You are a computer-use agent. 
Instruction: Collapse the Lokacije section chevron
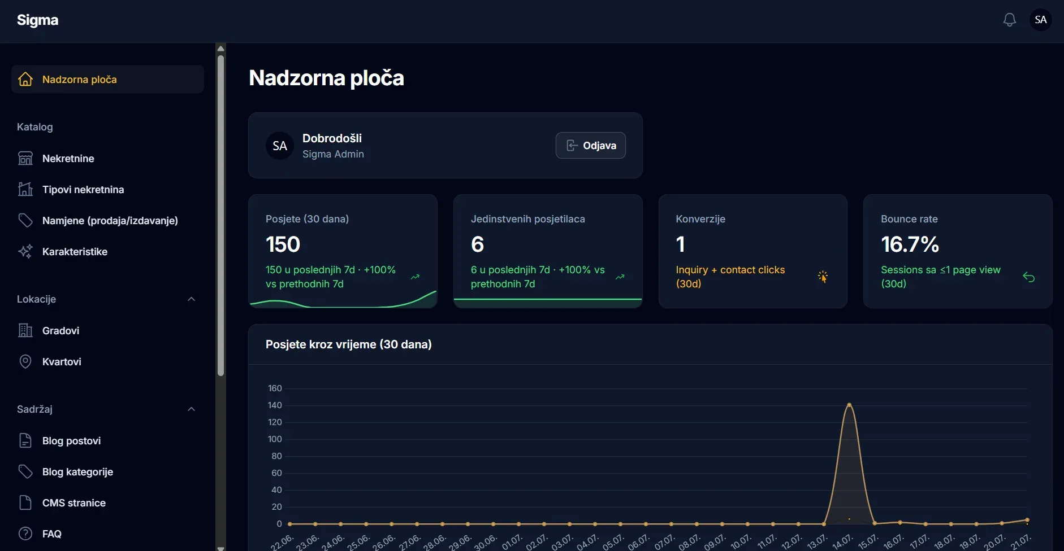[191, 299]
